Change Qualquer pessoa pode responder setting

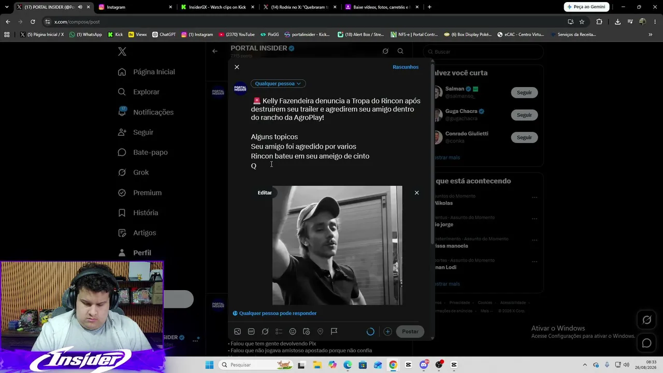click(275, 313)
